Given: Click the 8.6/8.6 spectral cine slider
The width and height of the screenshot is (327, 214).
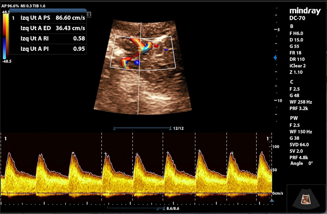Looking at the screenshot, I should 136,208.
